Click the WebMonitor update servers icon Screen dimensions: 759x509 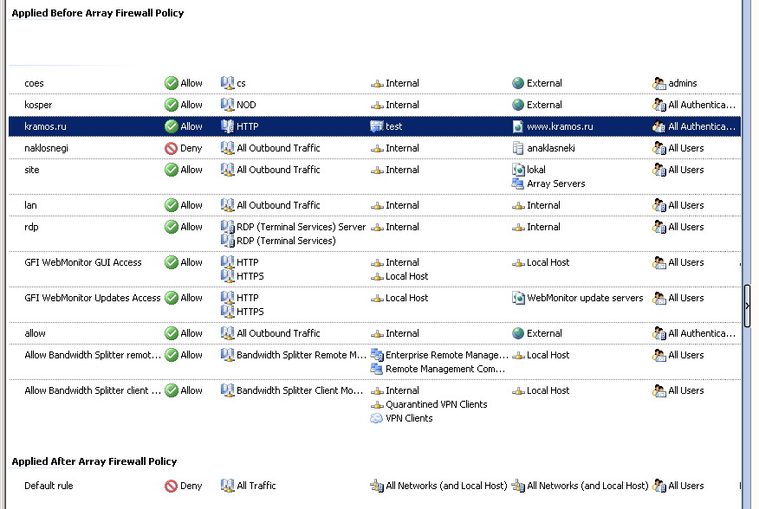[x=518, y=298]
